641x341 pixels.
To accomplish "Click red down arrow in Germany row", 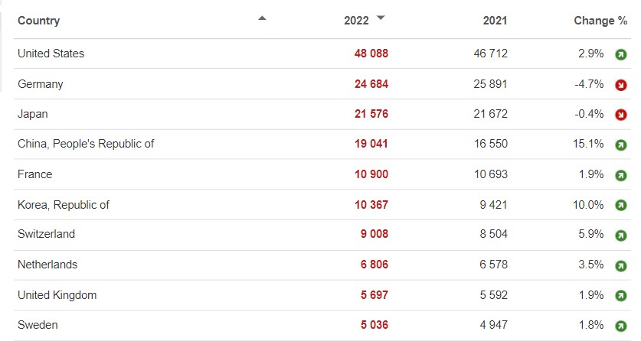I will pos(621,85).
